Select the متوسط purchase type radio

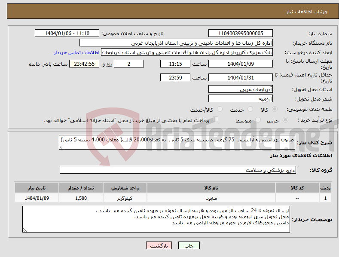(258, 119)
